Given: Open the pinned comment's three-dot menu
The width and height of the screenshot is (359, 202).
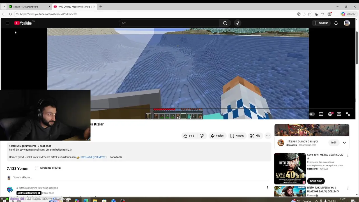Looking at the screenshot, I should (267, 188).
